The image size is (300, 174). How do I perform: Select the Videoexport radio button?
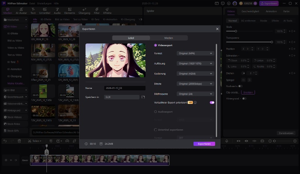156,45
